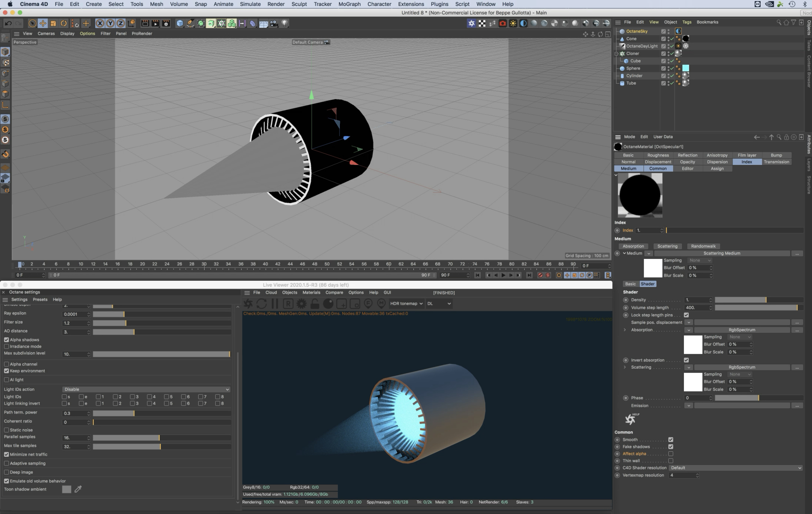The height and width of the screenshot is (514, 812).
Task: Click the Live Viewer lock resolution icon
Action: (x=315, y=304)
